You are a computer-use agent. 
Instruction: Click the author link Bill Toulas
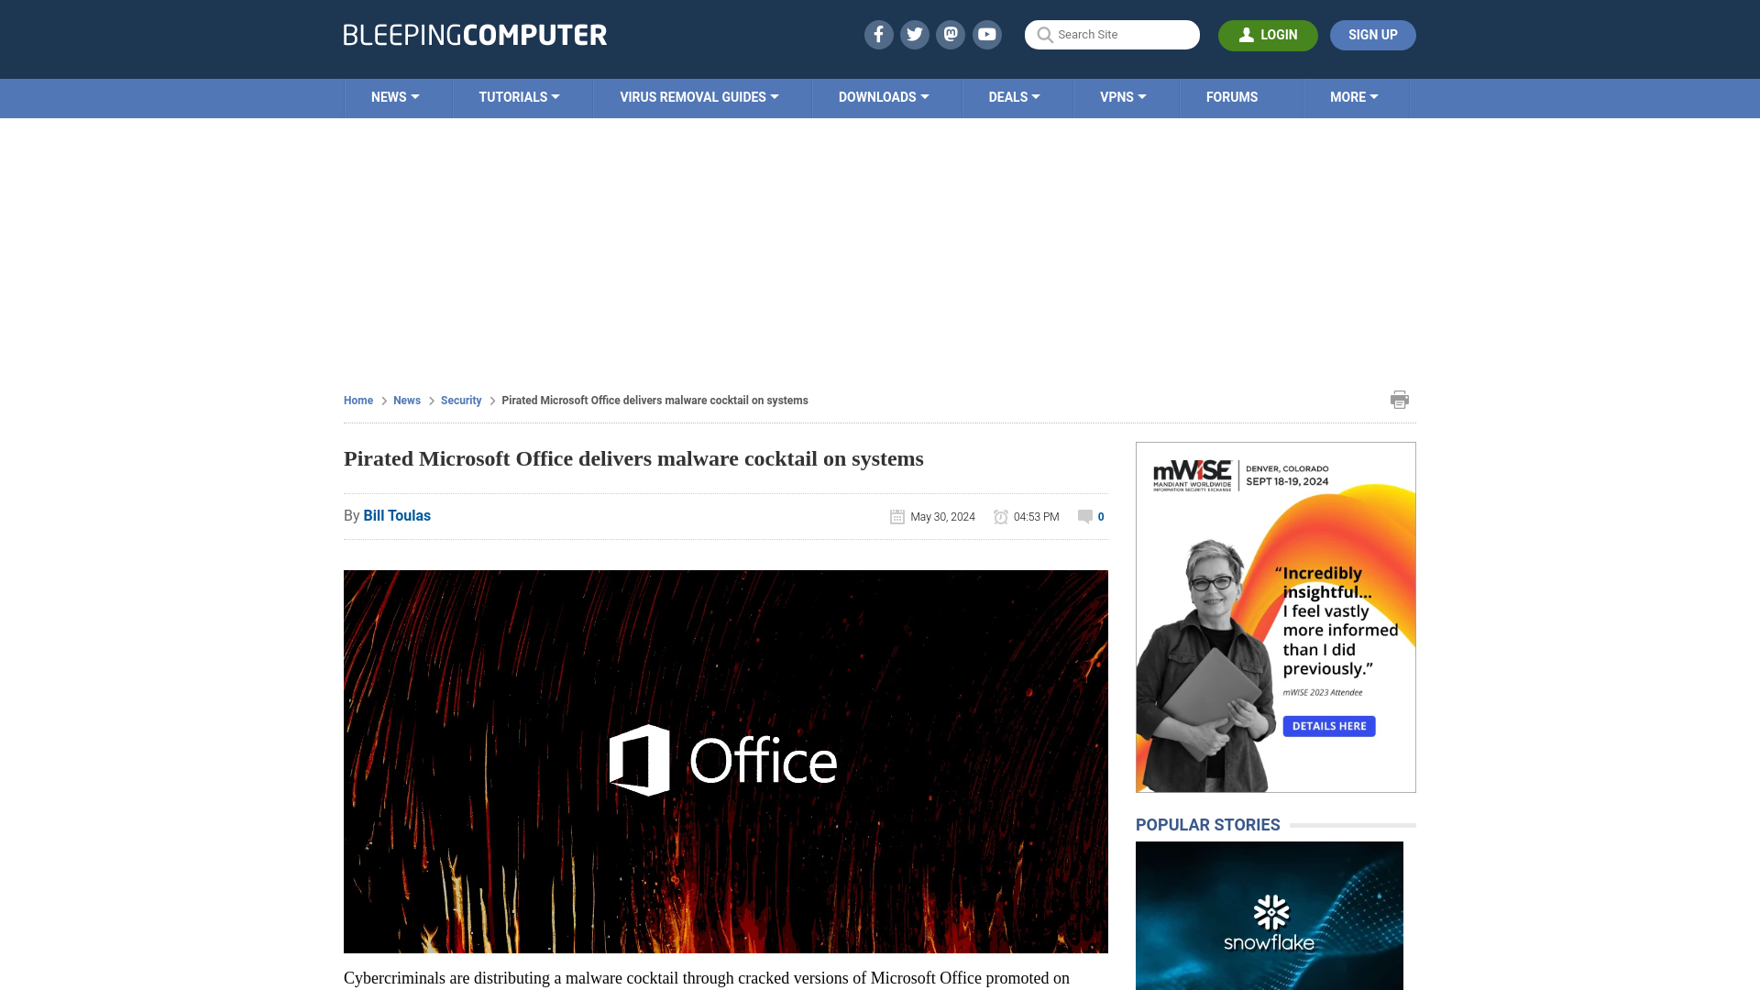397,516
